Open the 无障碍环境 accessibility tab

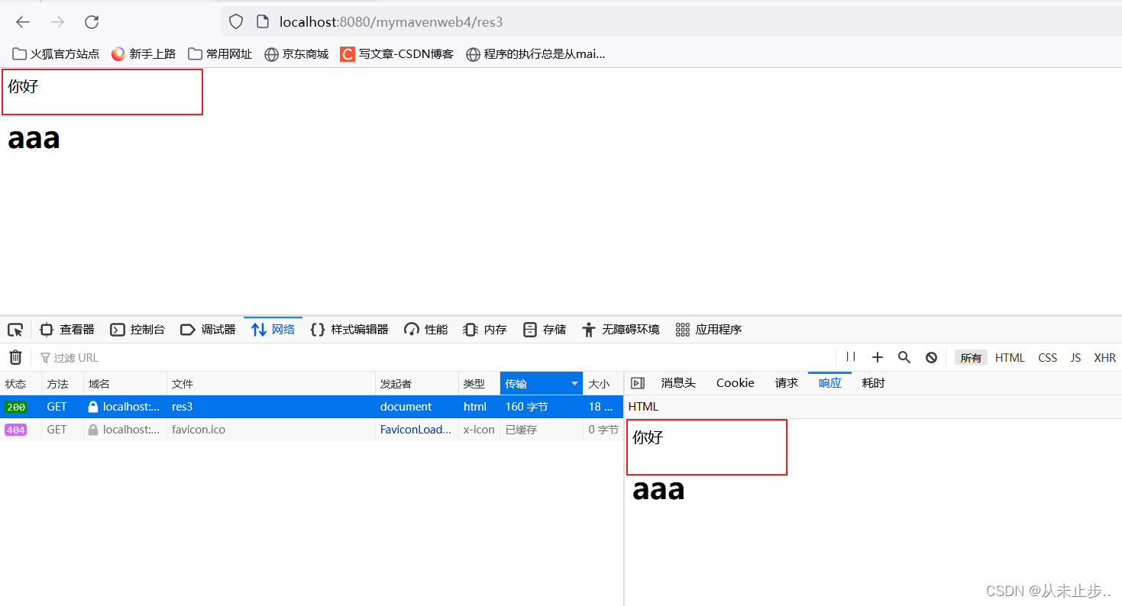620,330
